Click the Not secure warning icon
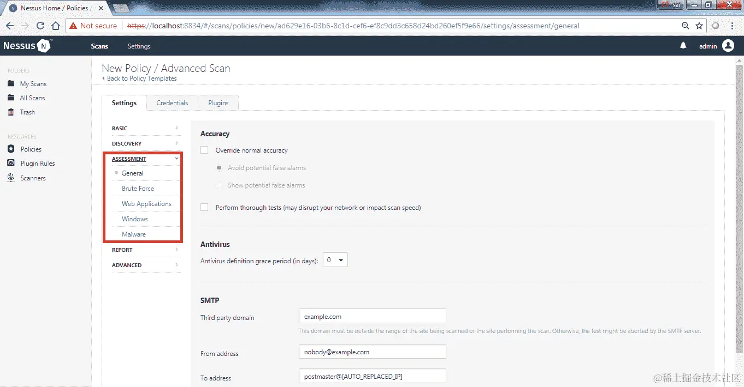Viewport: 744px width, 387px height. point(73,26)
